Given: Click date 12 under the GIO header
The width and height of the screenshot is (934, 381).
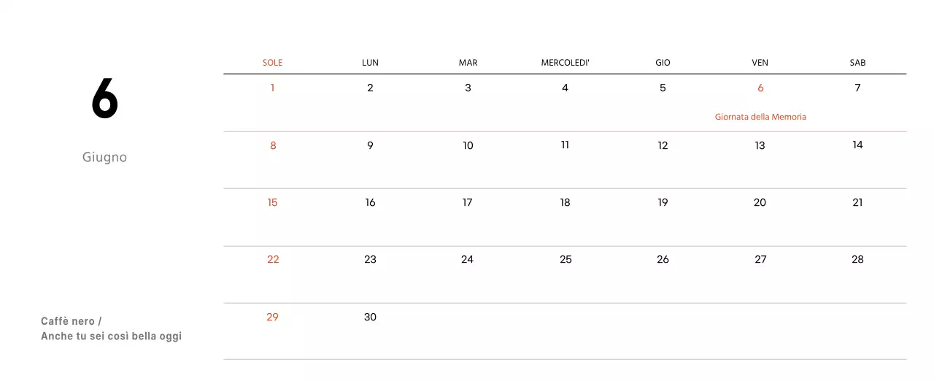Looking at the screenshot, I should pyautogui.click(x=663, y=145).
